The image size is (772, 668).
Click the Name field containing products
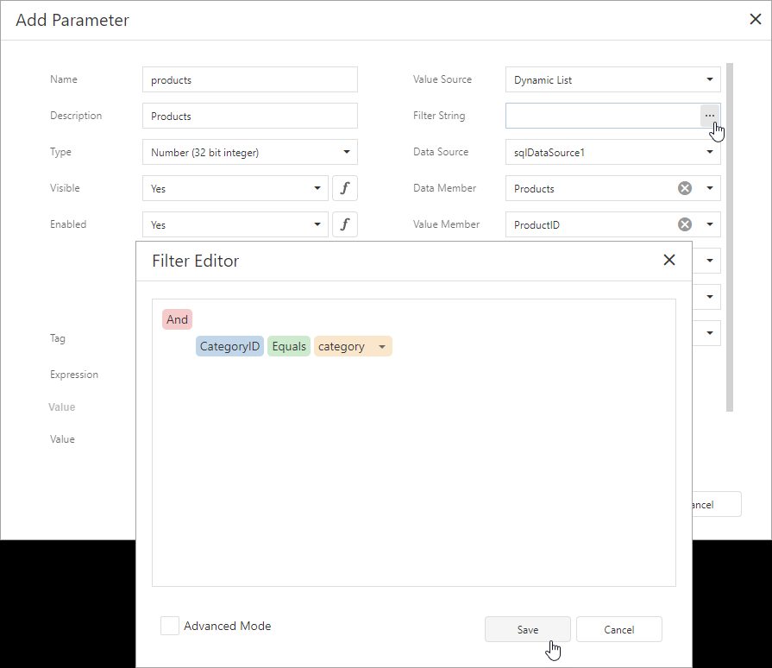[x=249, y=79]
